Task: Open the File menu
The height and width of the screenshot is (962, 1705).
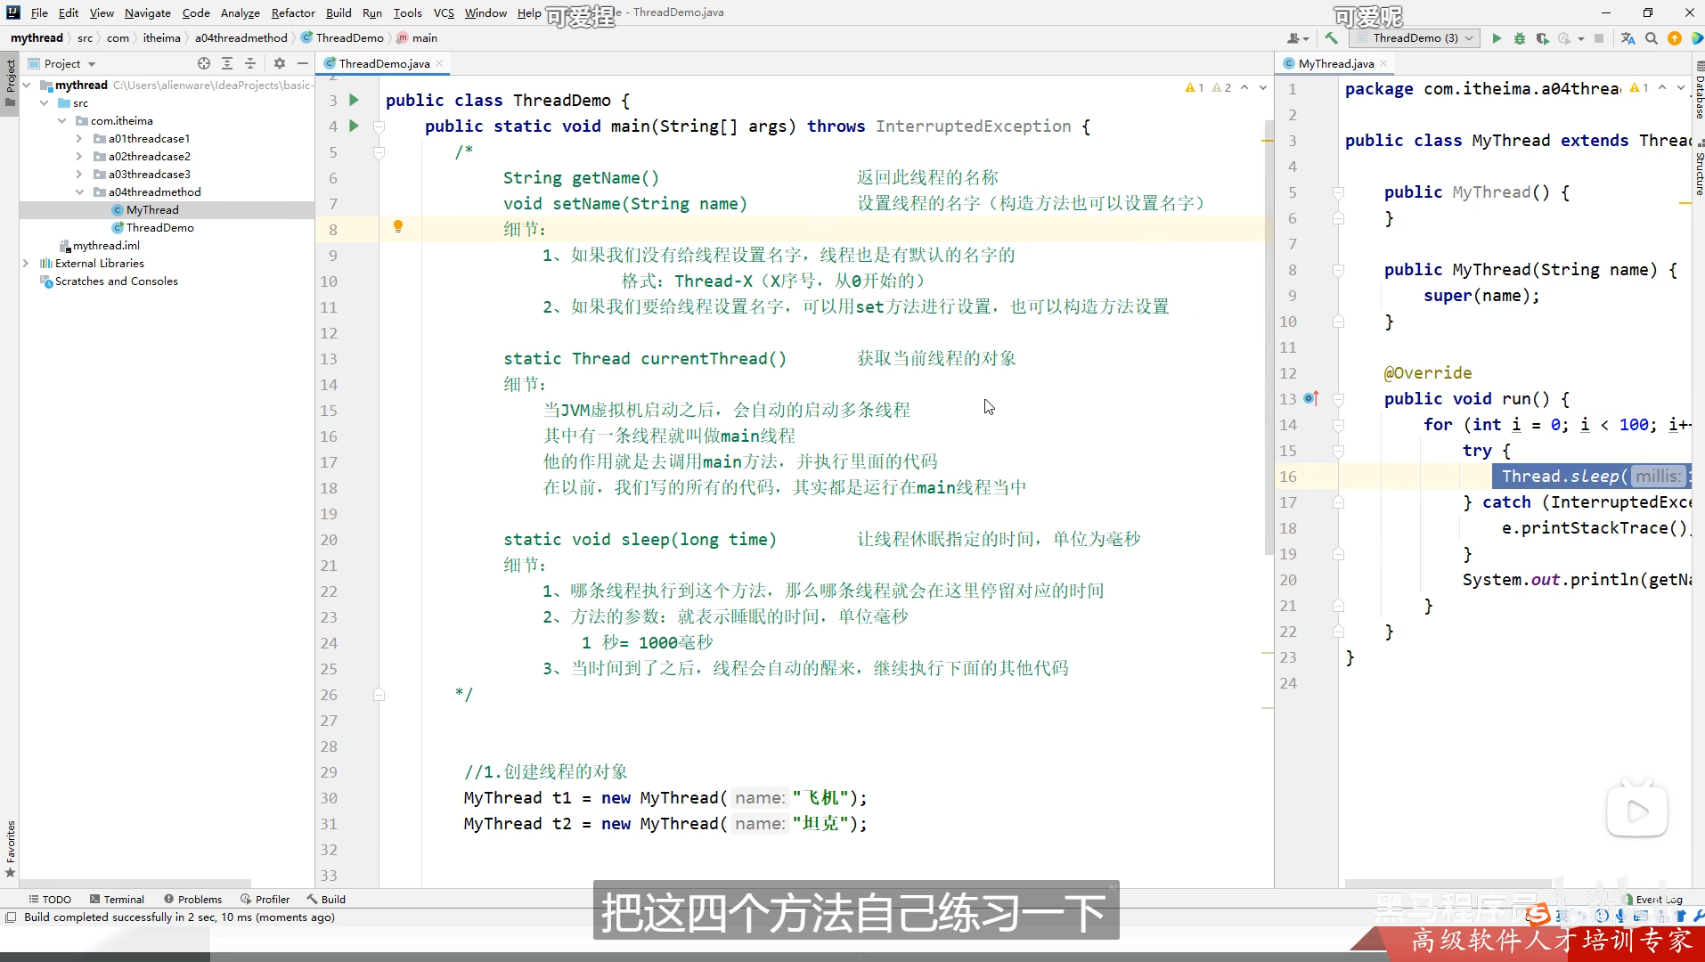Action: point(39,12)
